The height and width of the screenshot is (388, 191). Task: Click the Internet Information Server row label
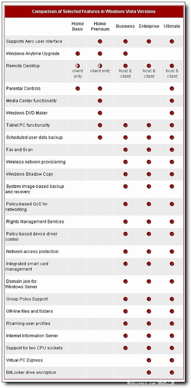tap(32, 336)
